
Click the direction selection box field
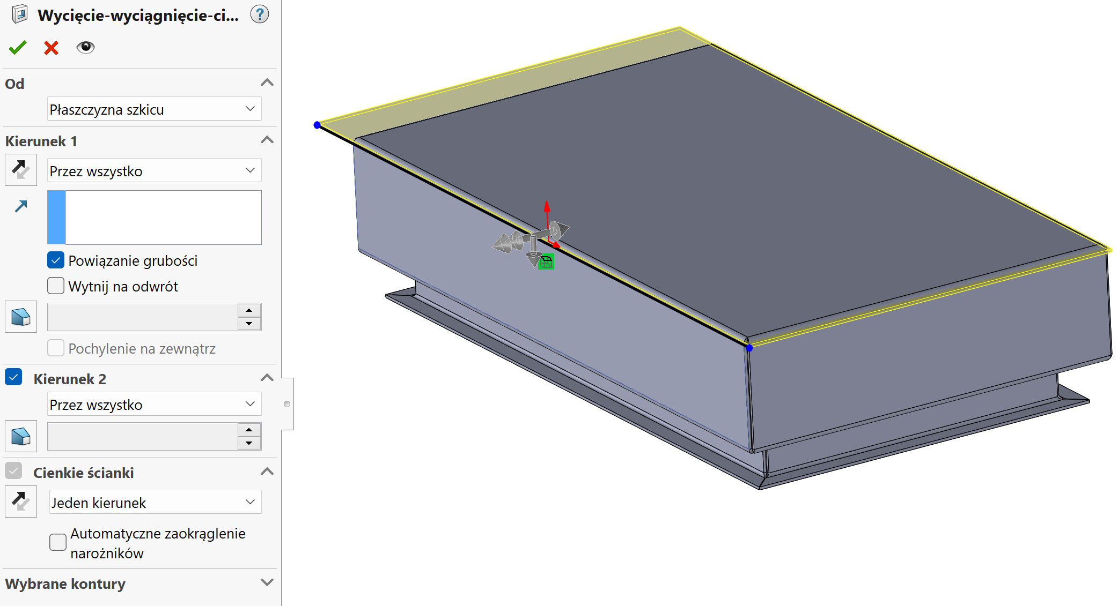point(163,218)
